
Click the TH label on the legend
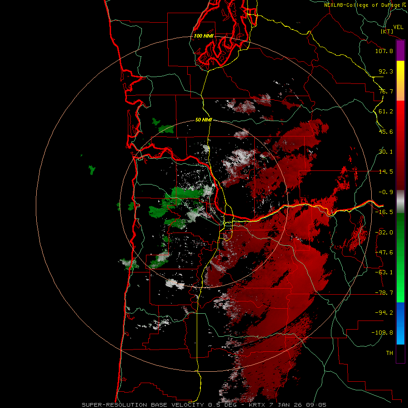[389, 353]
